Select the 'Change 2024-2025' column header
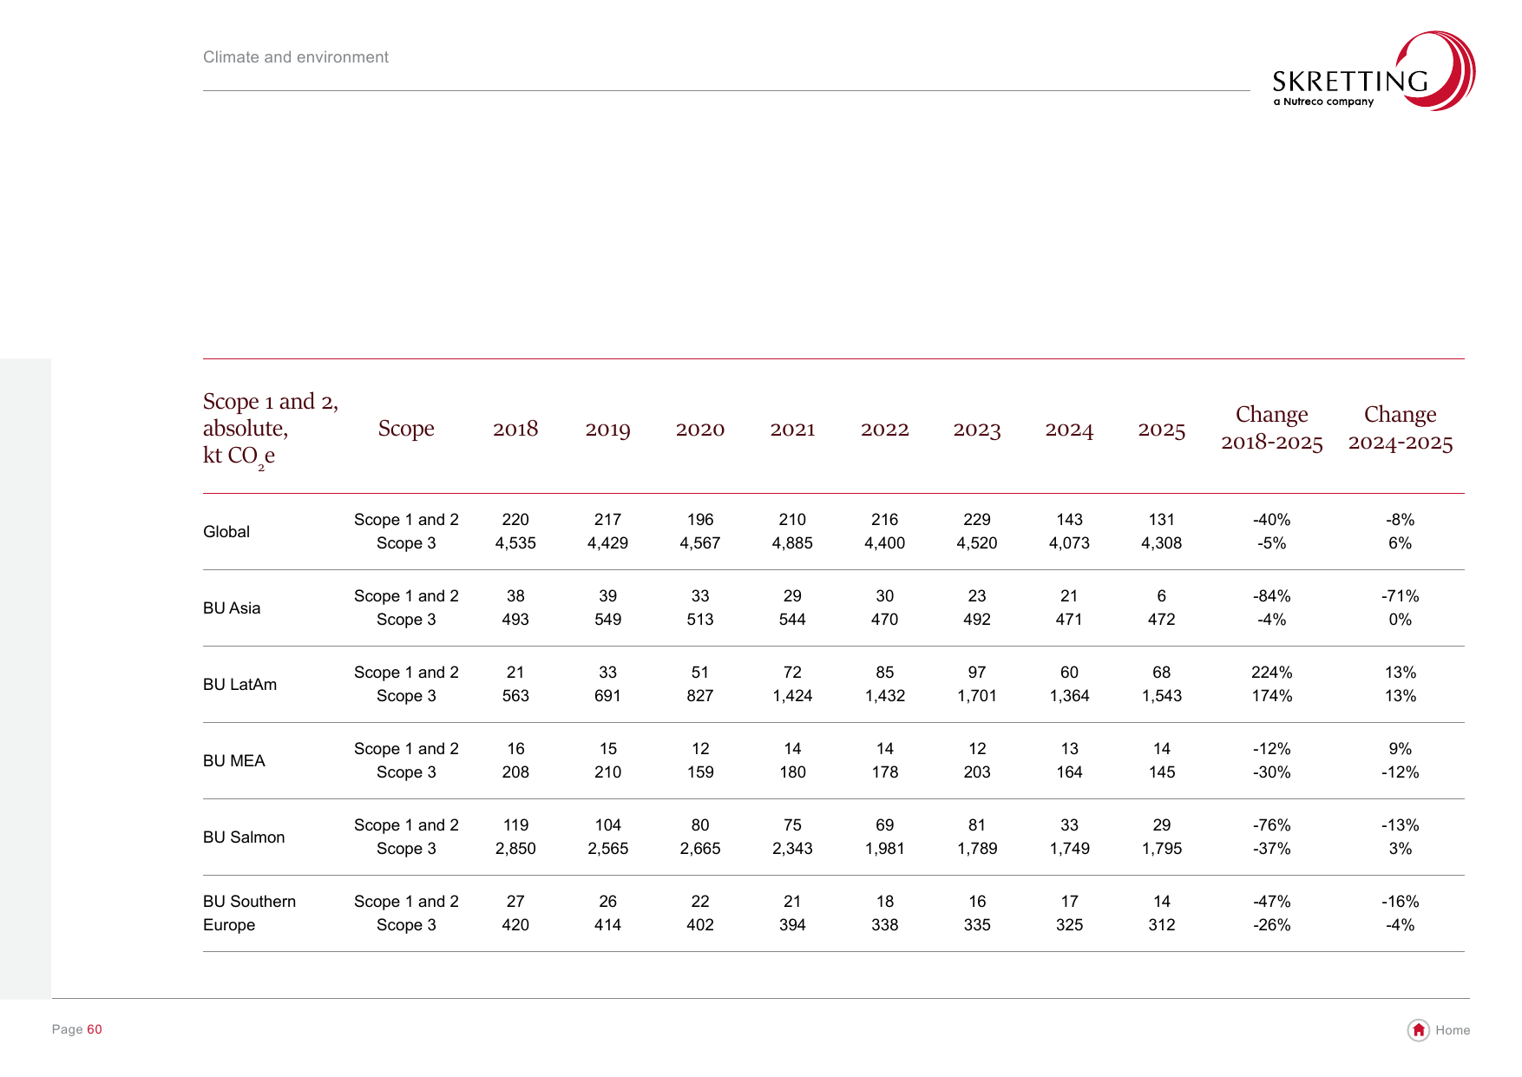1522x1077 pixels. (1401, 429)
